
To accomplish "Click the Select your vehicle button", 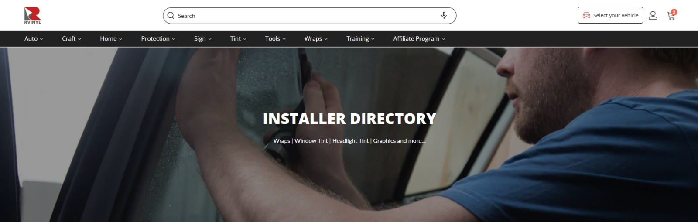I will coord(610,15).
